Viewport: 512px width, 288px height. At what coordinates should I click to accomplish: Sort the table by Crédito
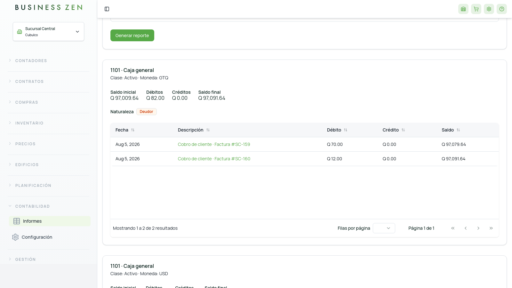point(394,130)
